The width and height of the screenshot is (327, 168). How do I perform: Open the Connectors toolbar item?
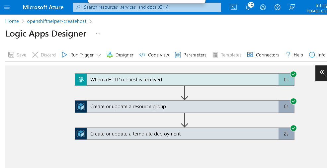(x=263, y=55)
